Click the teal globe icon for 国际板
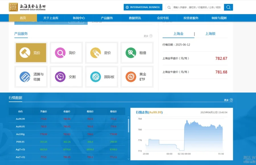This screenshot has width=256, height=165. tap(96, 77)
